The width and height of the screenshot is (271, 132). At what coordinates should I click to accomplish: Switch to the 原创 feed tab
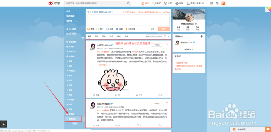coord(97,36)
